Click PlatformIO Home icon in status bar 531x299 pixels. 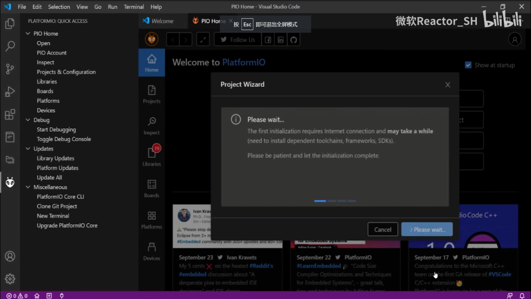[37, 296]
